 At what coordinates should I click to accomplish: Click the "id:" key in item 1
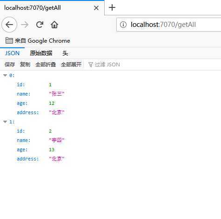(21, 131)
